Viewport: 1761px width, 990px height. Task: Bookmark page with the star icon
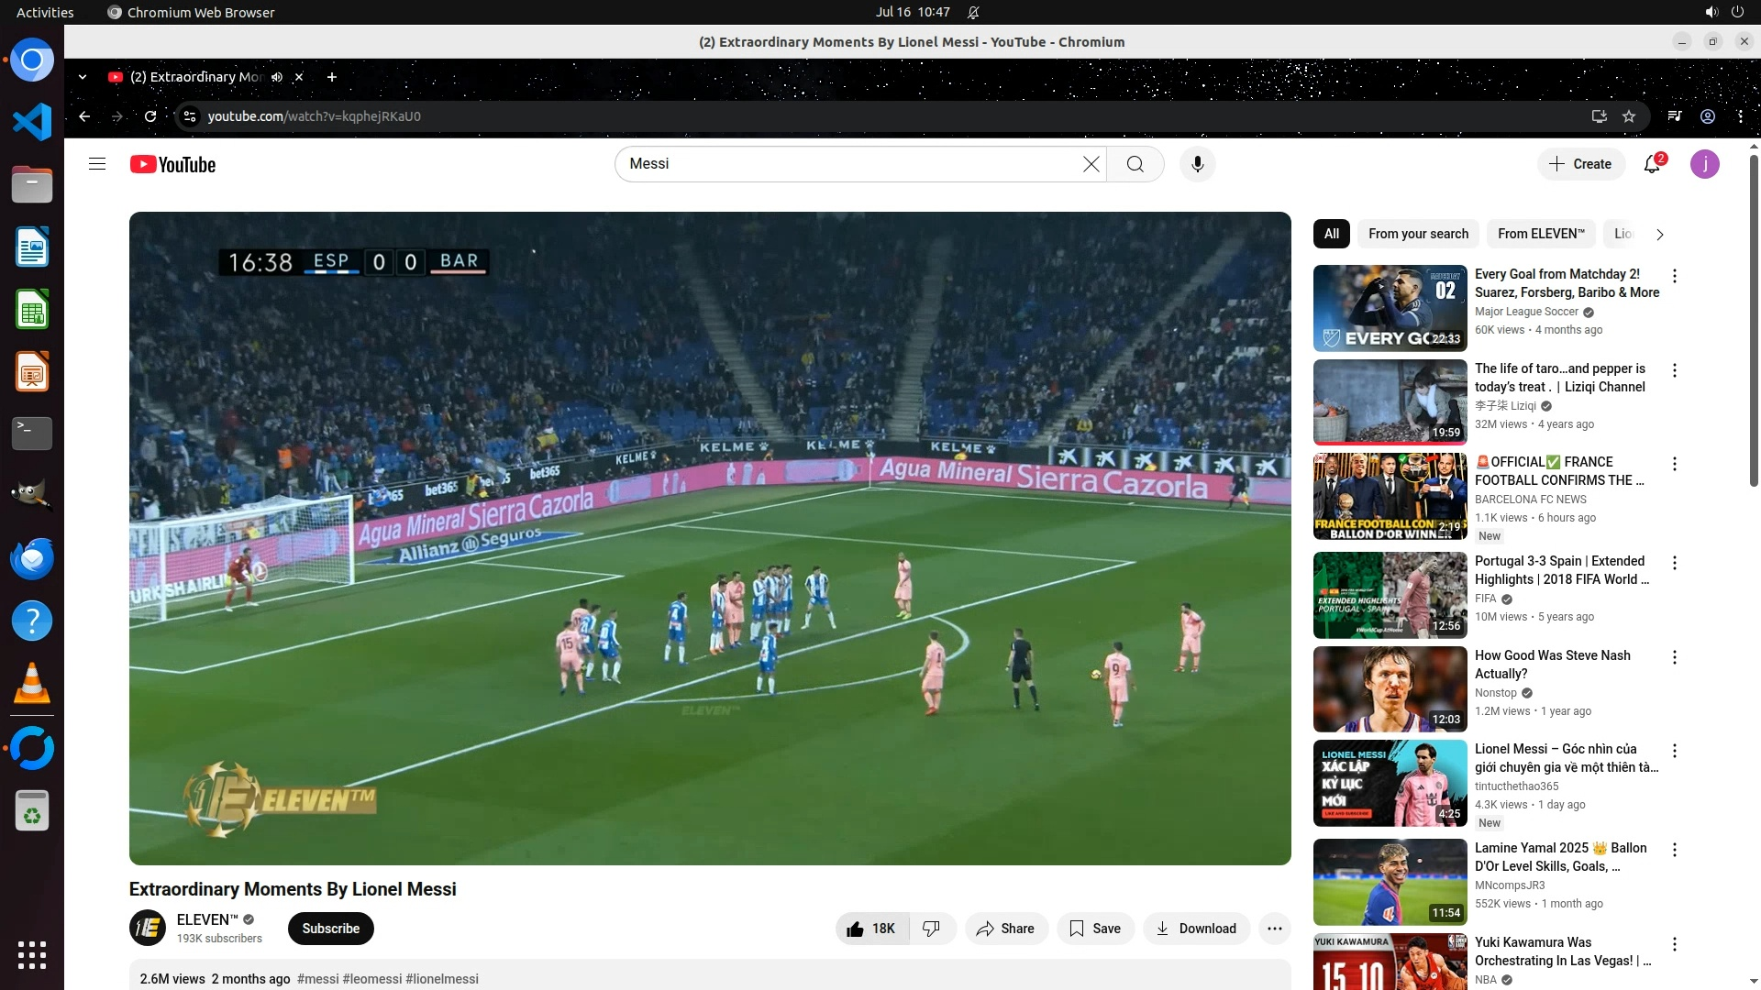(1629, 116)
